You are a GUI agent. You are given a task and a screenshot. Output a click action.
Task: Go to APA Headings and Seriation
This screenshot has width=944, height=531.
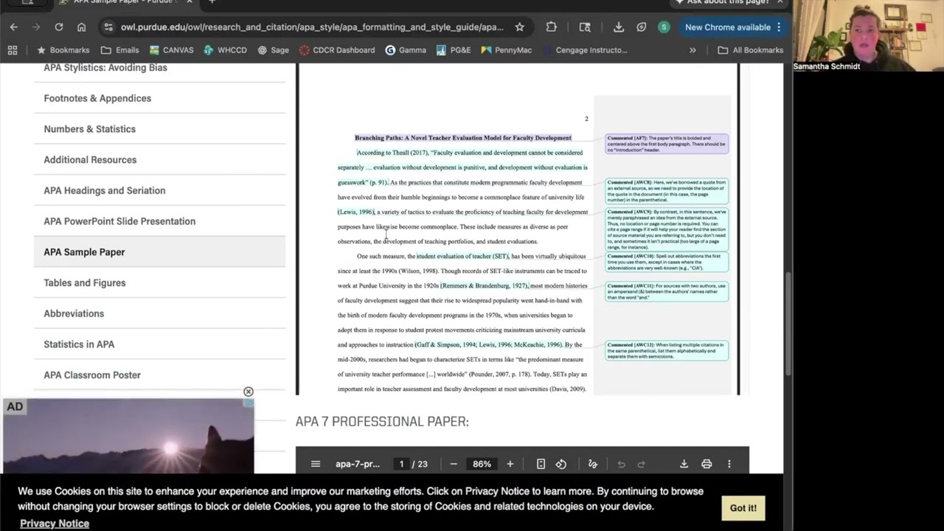(x=104, y=190)
